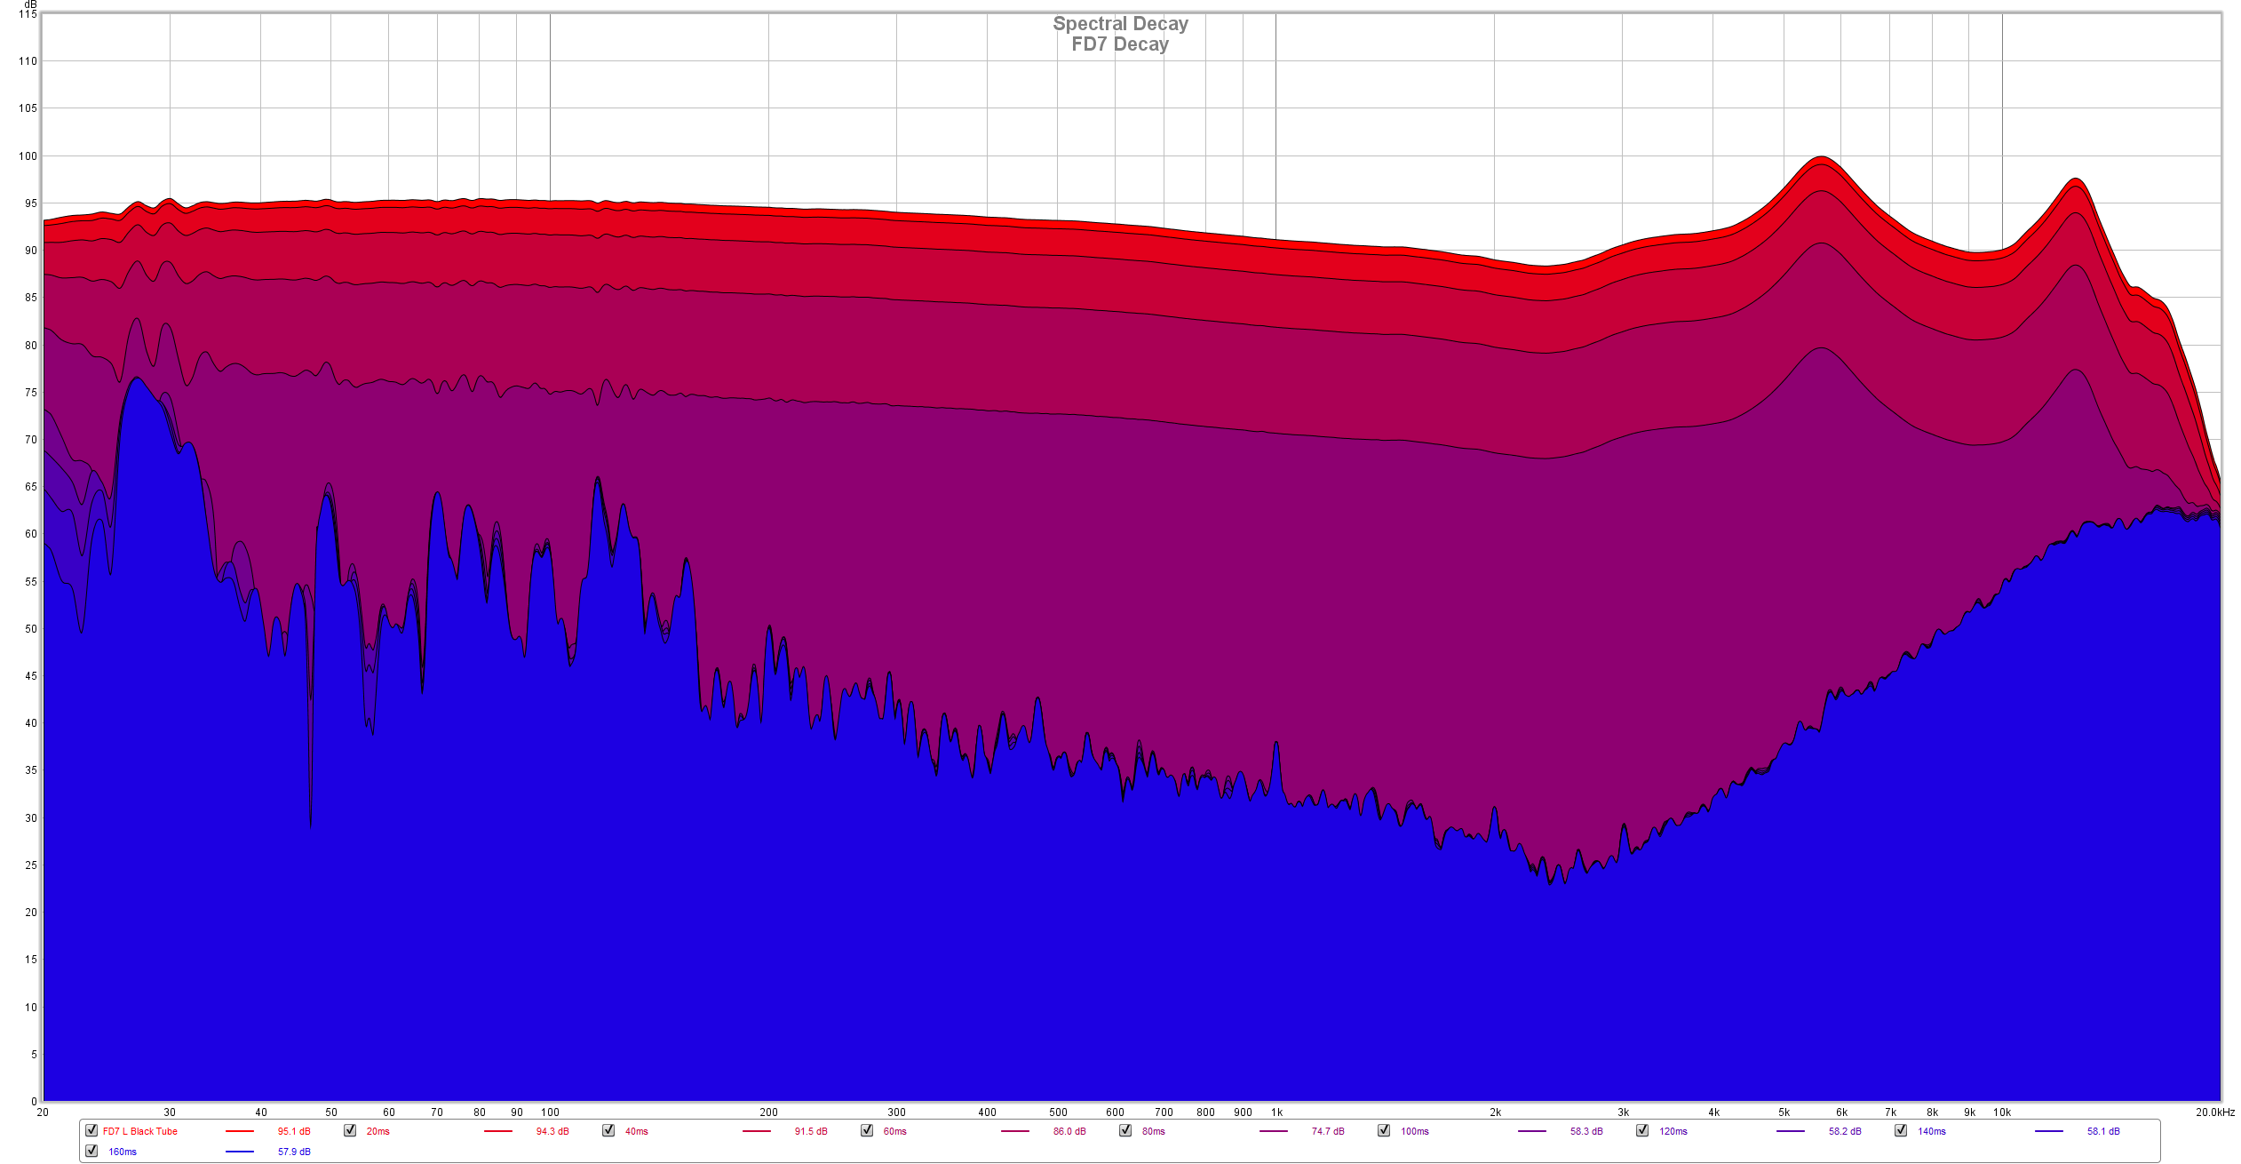The width and height of the screenshot is (2241, 1164).
Task: Hide the 40ms decay slice
Action: point(608,1130)
